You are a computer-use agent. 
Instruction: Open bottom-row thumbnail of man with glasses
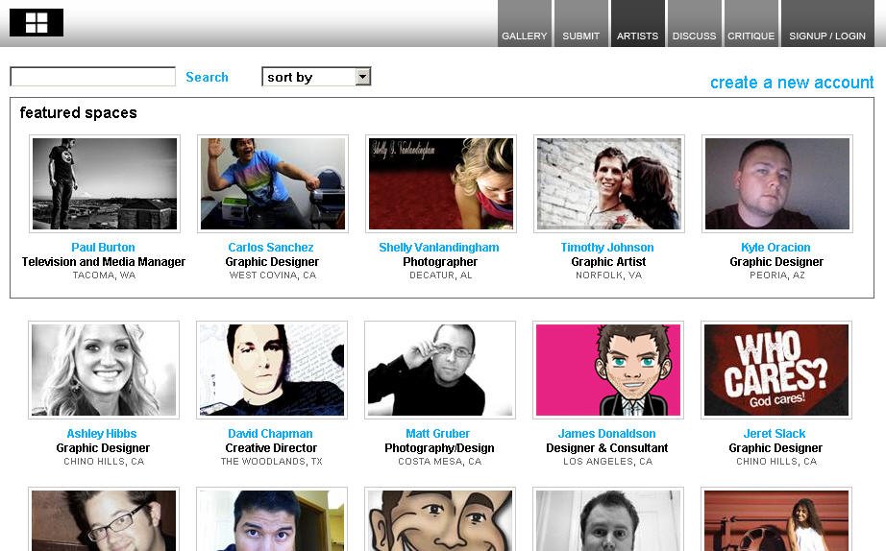pos(104,519)
